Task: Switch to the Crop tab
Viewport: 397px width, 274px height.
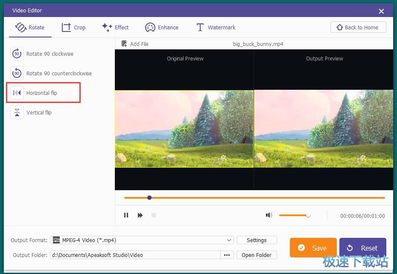Action: (73, 28)
